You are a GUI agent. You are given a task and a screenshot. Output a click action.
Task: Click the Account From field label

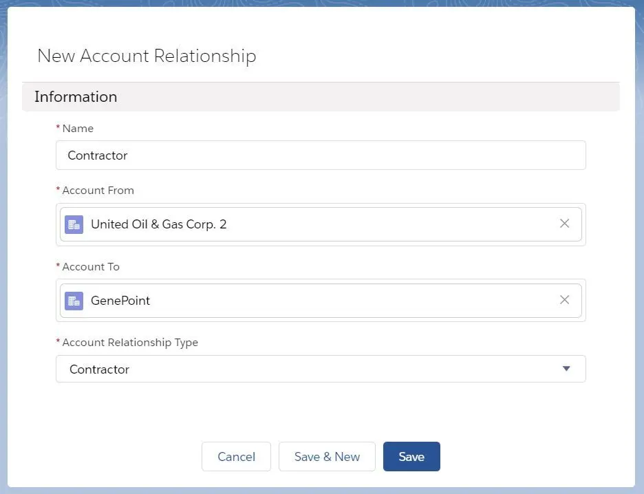coord(98,191)
